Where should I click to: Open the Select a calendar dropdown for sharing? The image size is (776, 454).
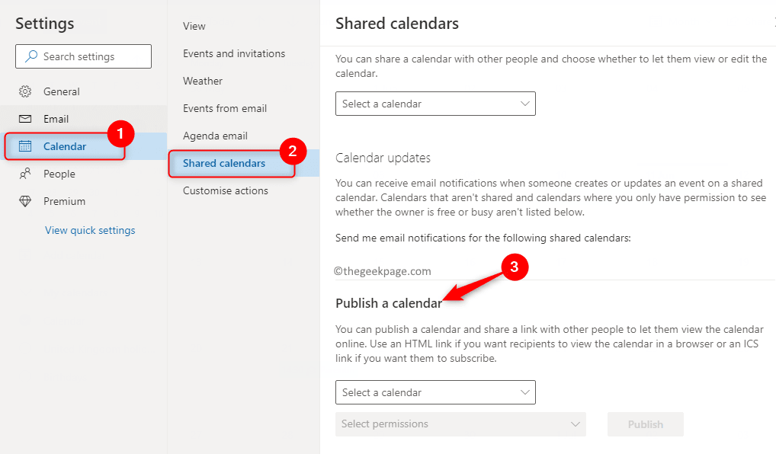435,104
